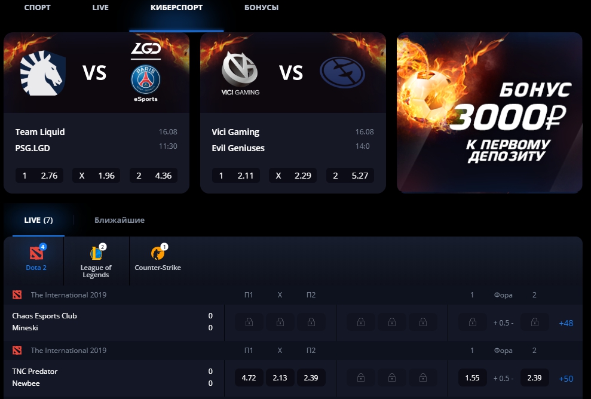Click the Vici Gaming logo
Screen dimensions: 591x399
[240, 73]
